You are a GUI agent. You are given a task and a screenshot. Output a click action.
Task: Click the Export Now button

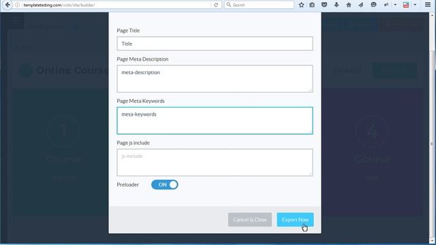click(x=295, y=220)
